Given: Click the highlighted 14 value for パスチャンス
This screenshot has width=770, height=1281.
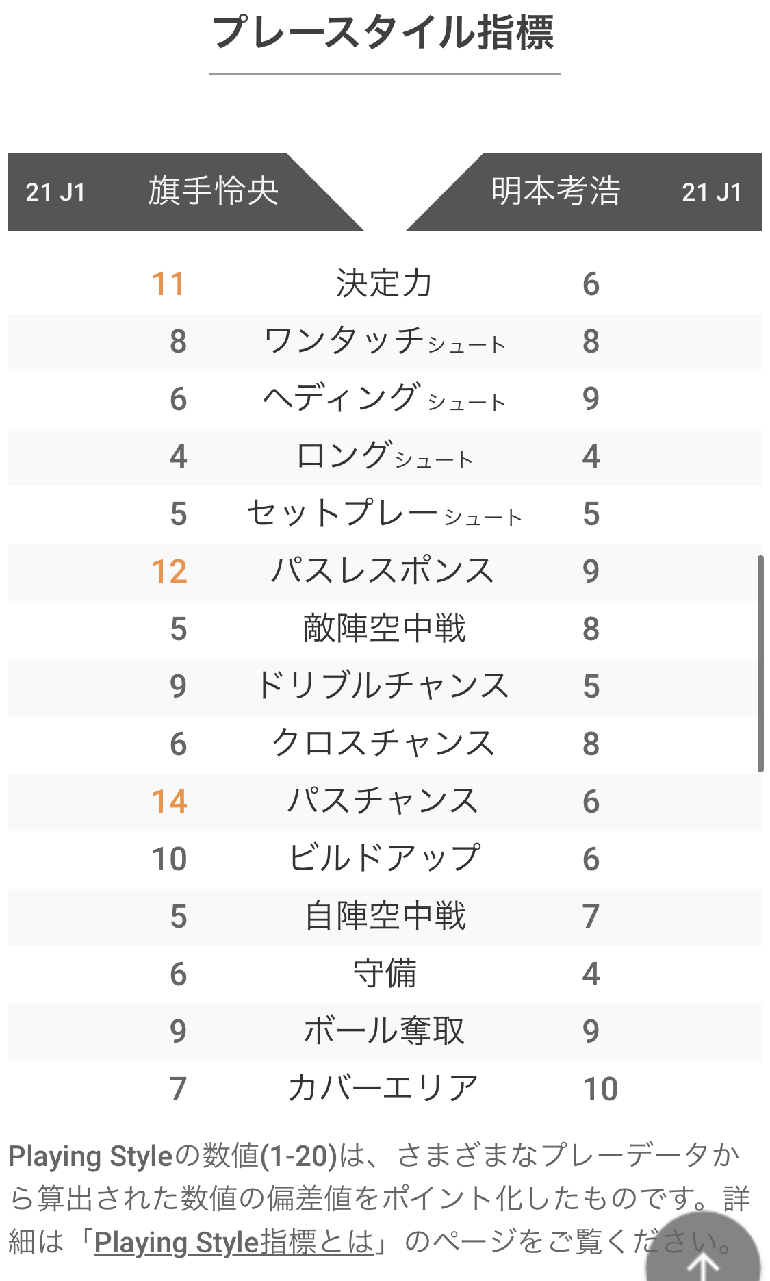Looking at the screenshot, I should (169, 802).
